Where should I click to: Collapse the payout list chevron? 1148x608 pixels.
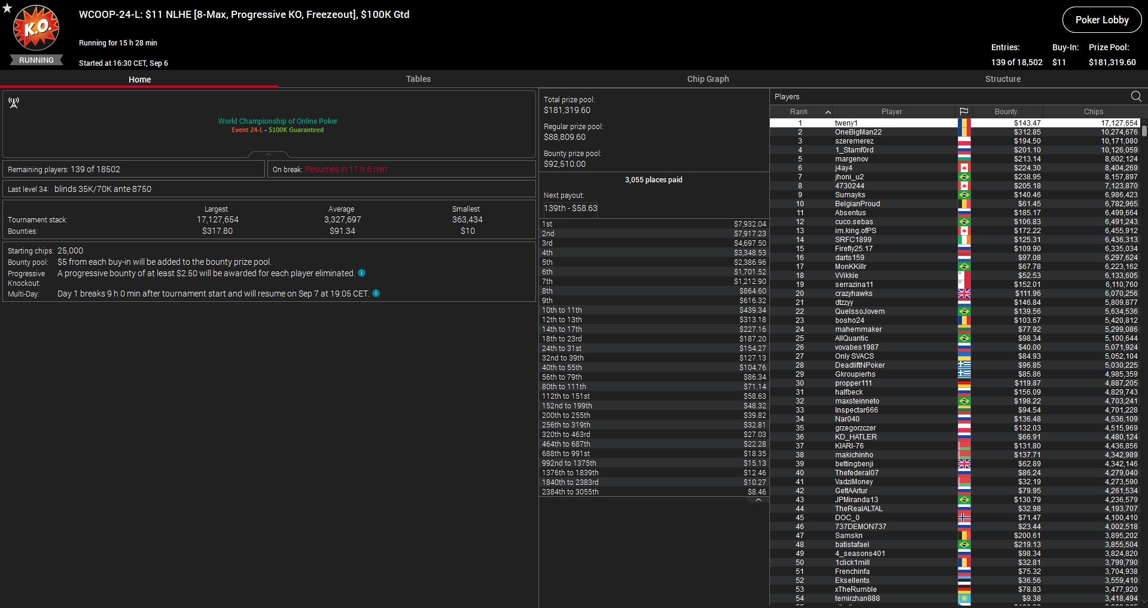(x=759, y=500)
